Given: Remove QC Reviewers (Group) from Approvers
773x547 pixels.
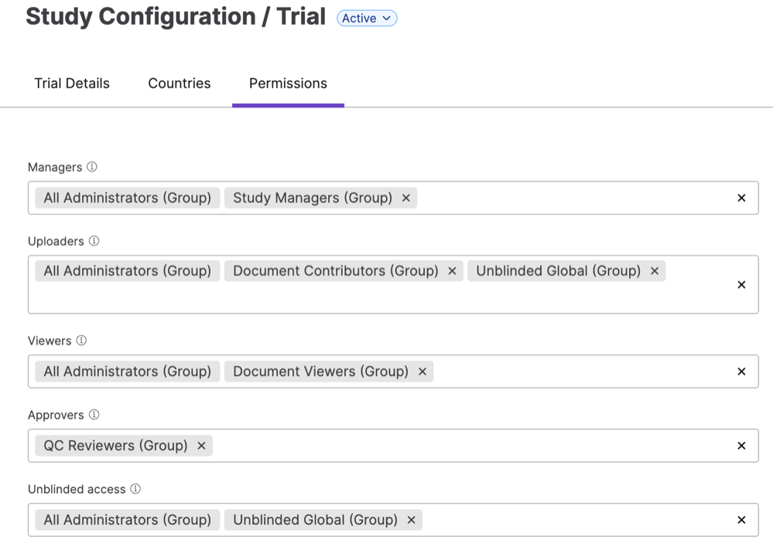Looking at the screenshot, I should (x=201, y=446).
